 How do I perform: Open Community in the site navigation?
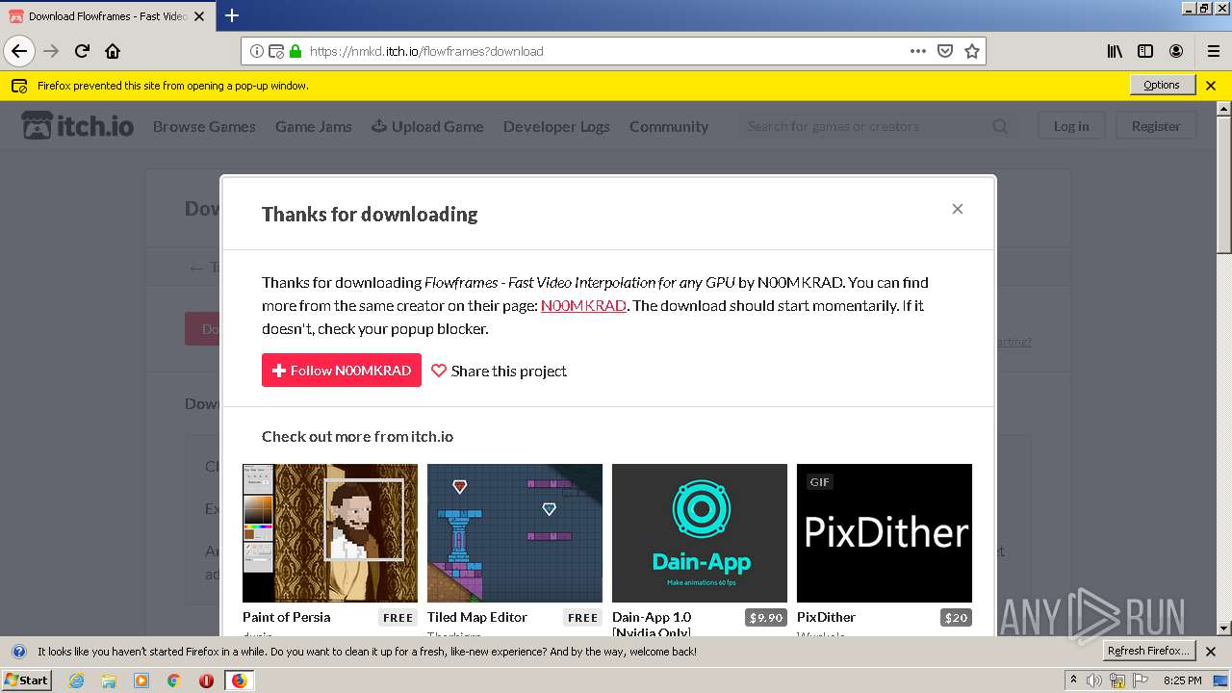click(669, 126)
